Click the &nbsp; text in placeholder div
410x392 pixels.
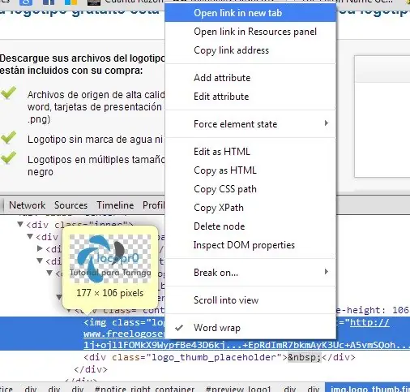coord(305,357)
